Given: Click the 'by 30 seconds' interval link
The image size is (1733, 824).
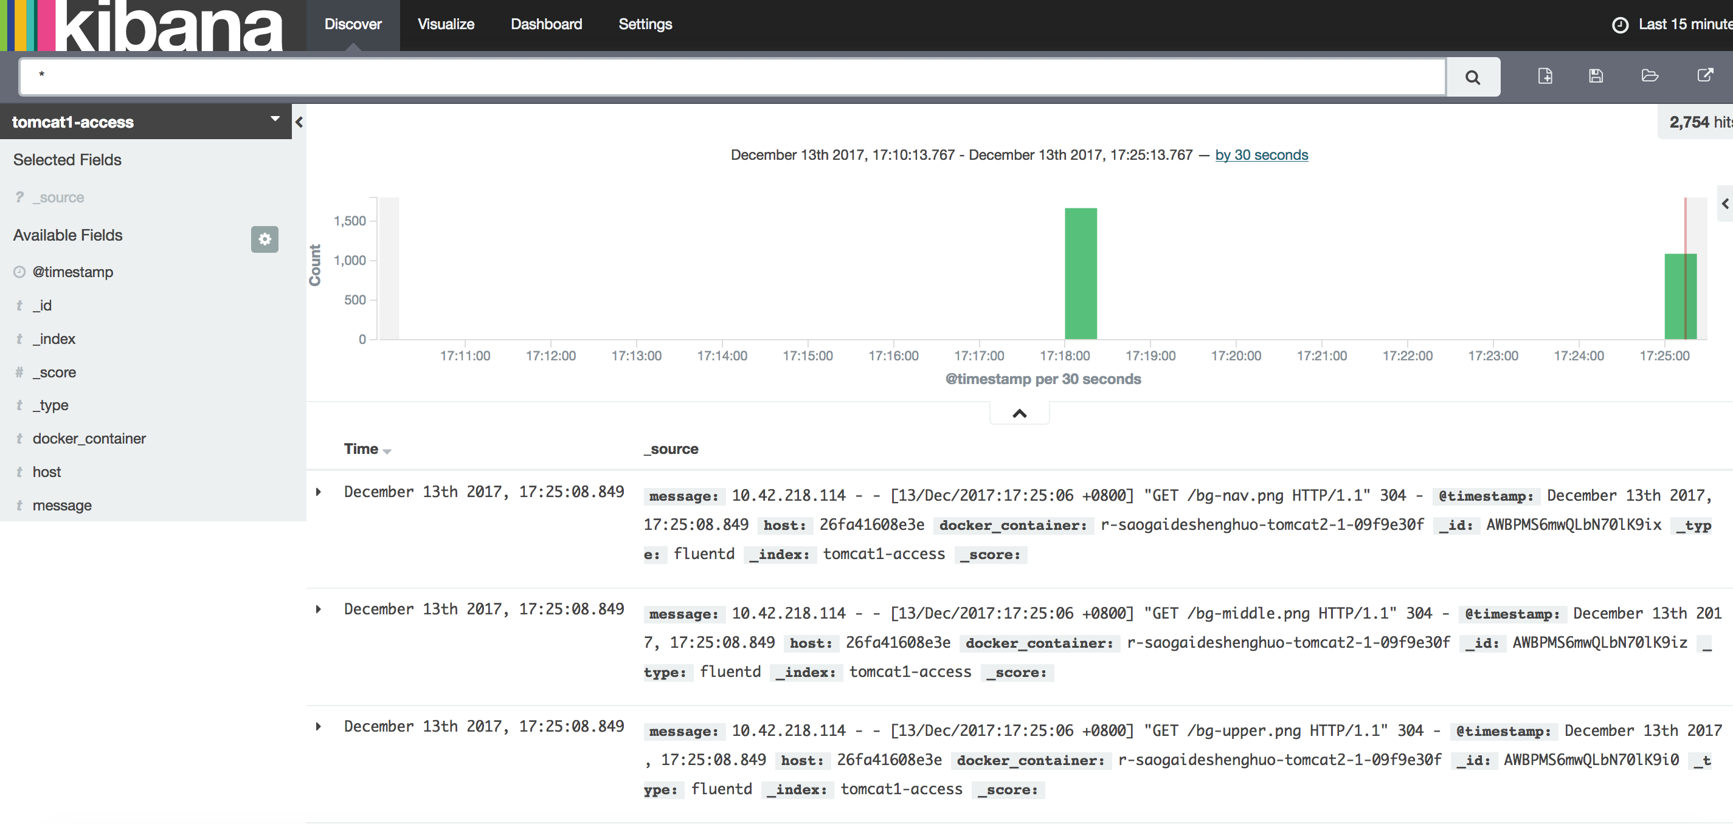Looking at the screenshot, I should pos(1261,154).
